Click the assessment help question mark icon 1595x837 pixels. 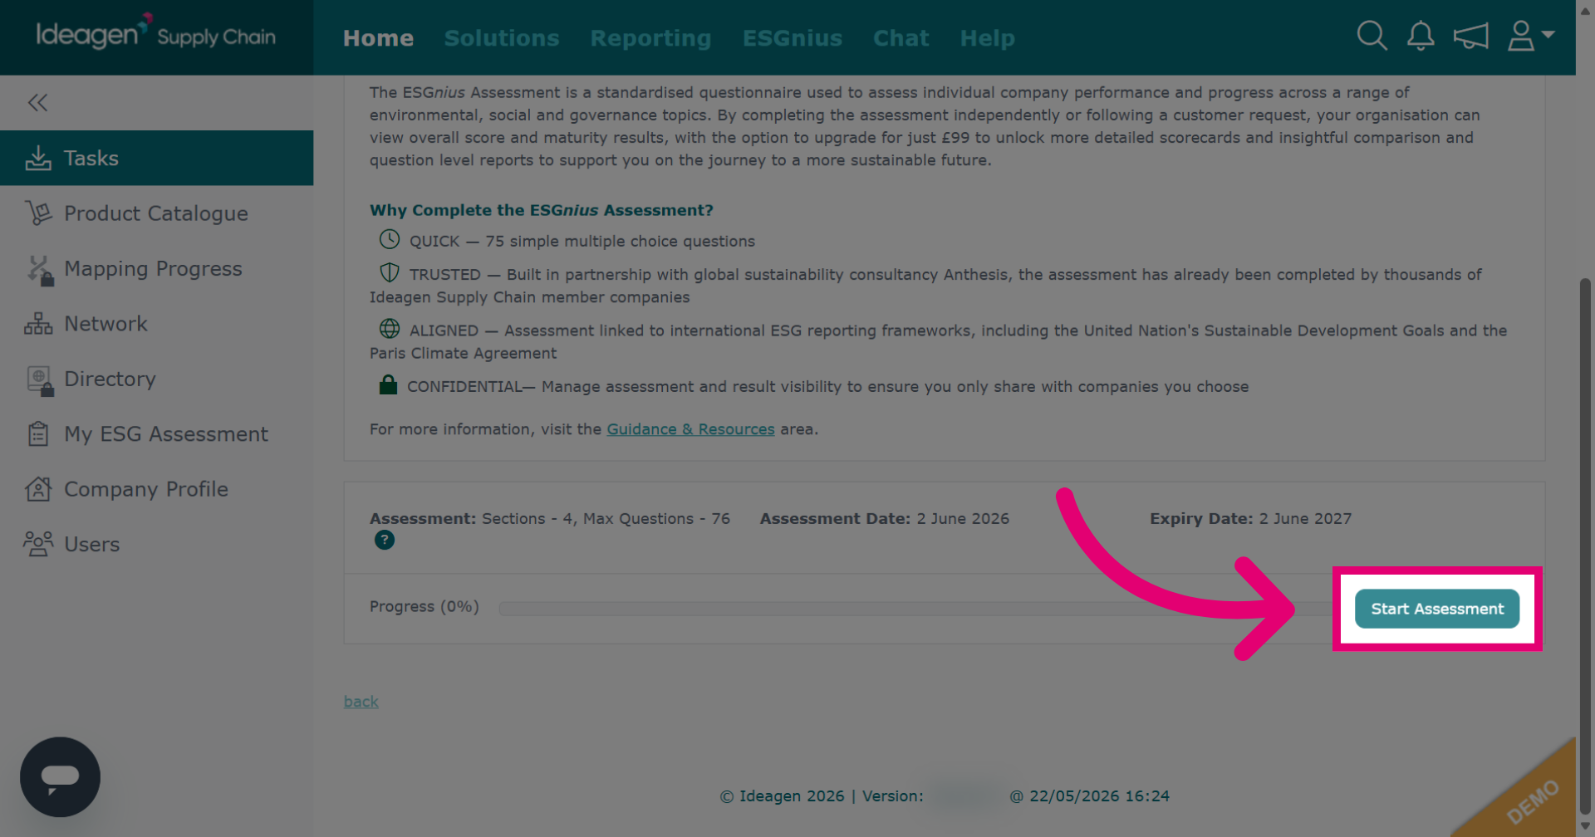pyautogui.click(x=385, y=541)
